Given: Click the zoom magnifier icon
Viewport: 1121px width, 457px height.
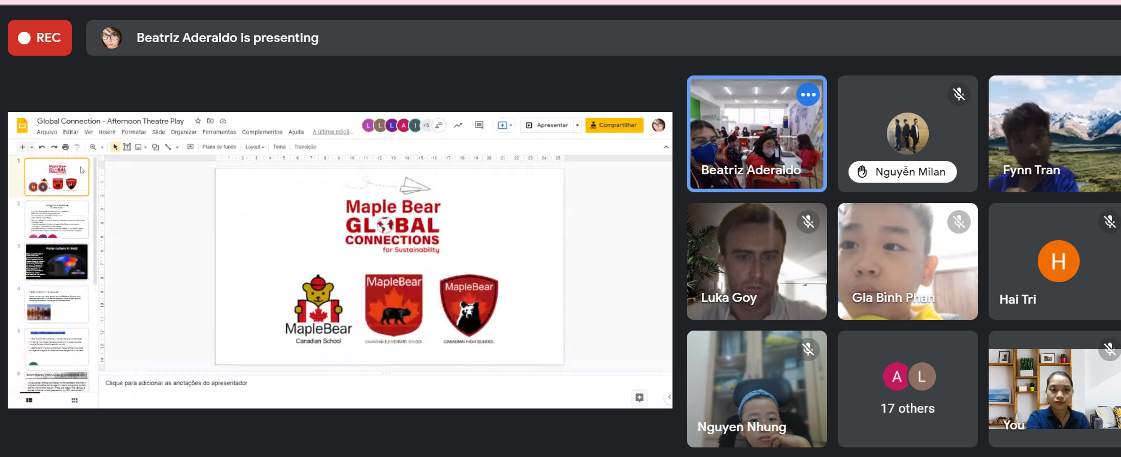Looking at the screenshot, I should click(x=93, y=147).
